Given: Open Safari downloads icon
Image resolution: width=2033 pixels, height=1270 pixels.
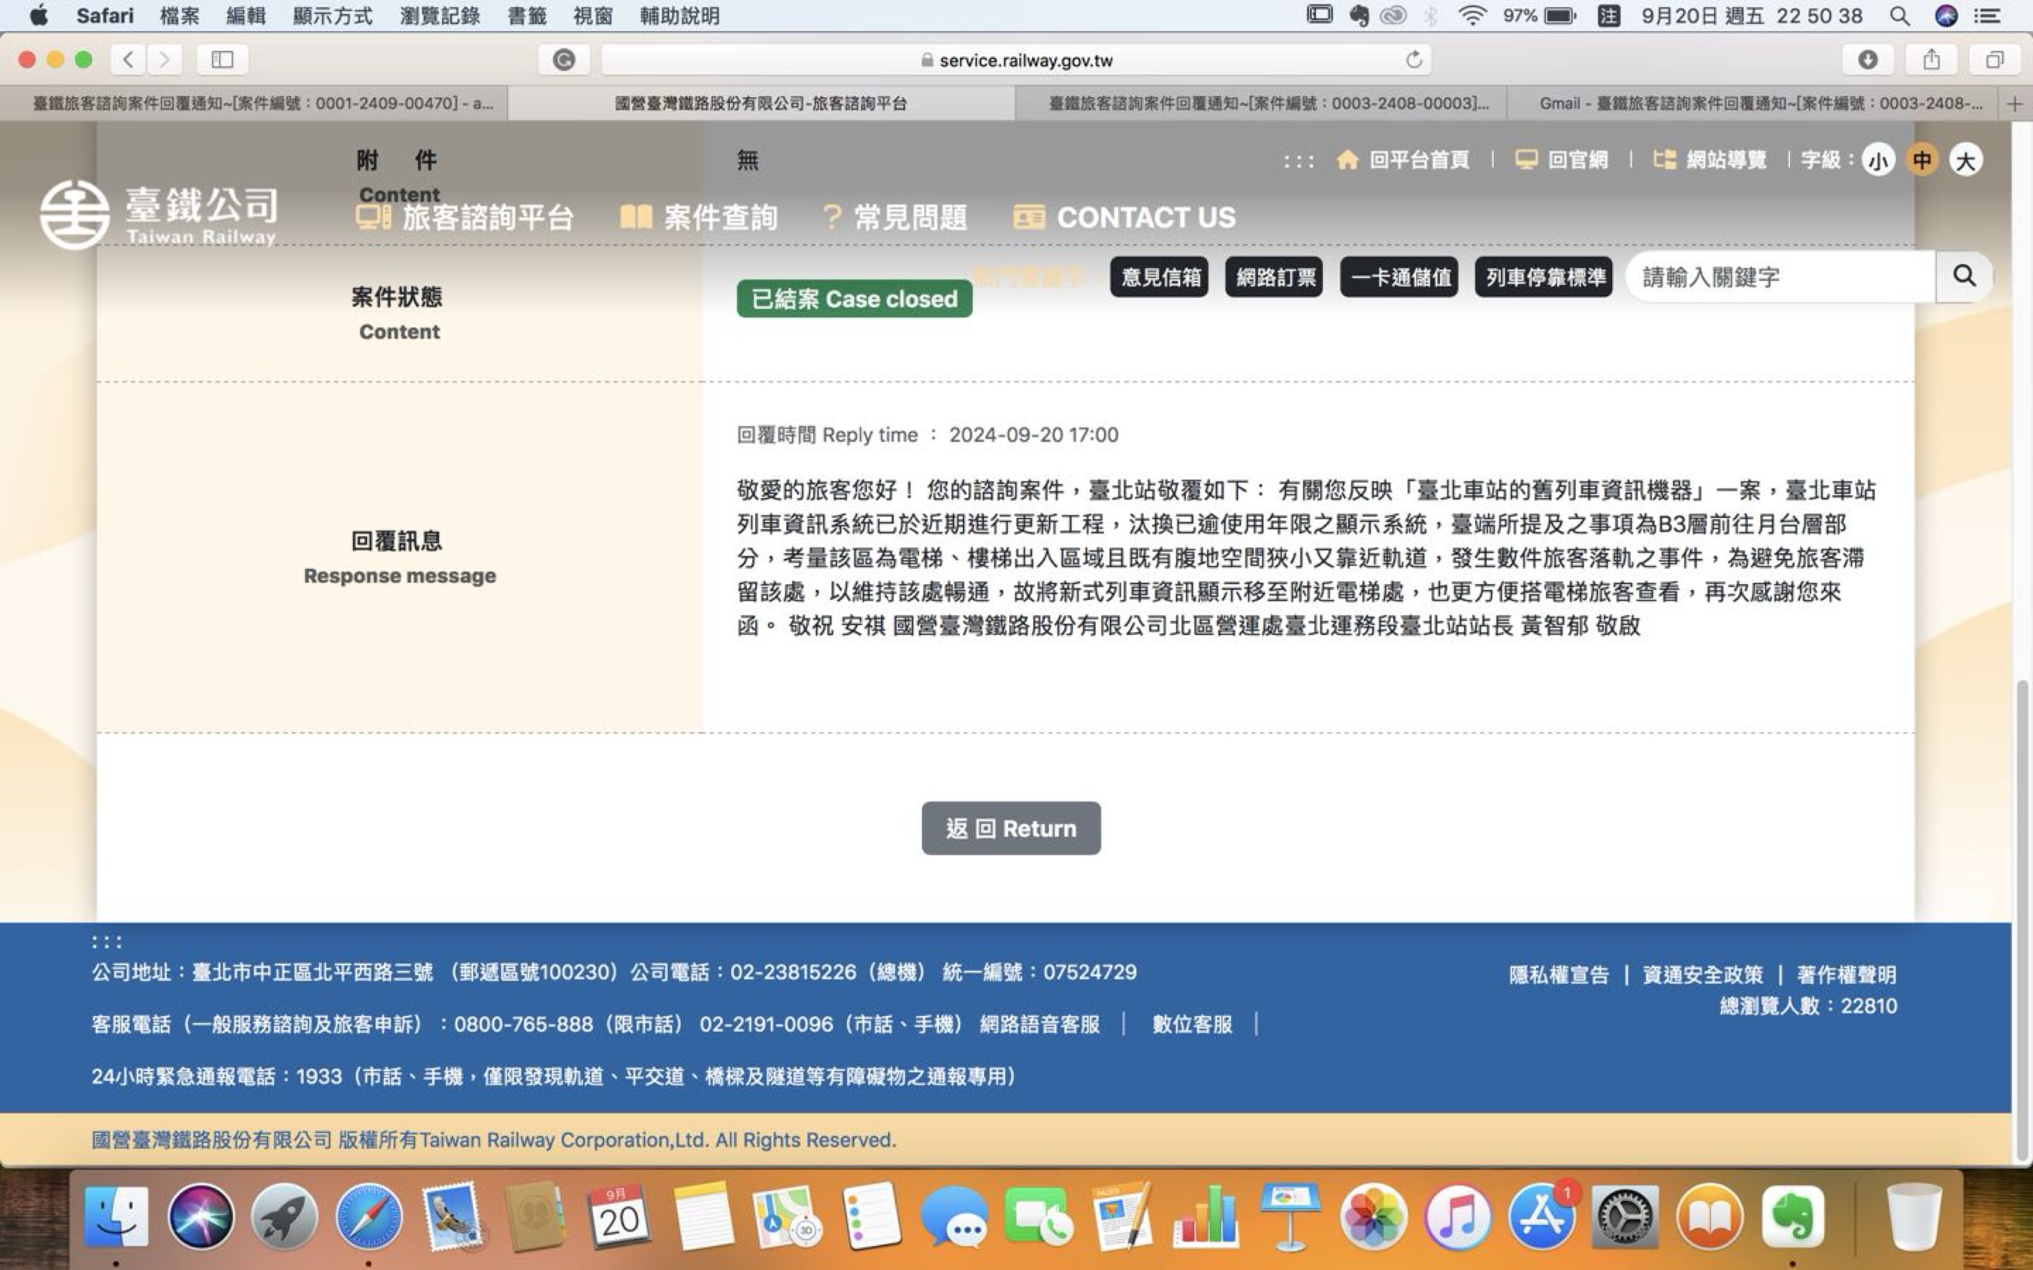Looking at the screenshot, I should 1867,60.
